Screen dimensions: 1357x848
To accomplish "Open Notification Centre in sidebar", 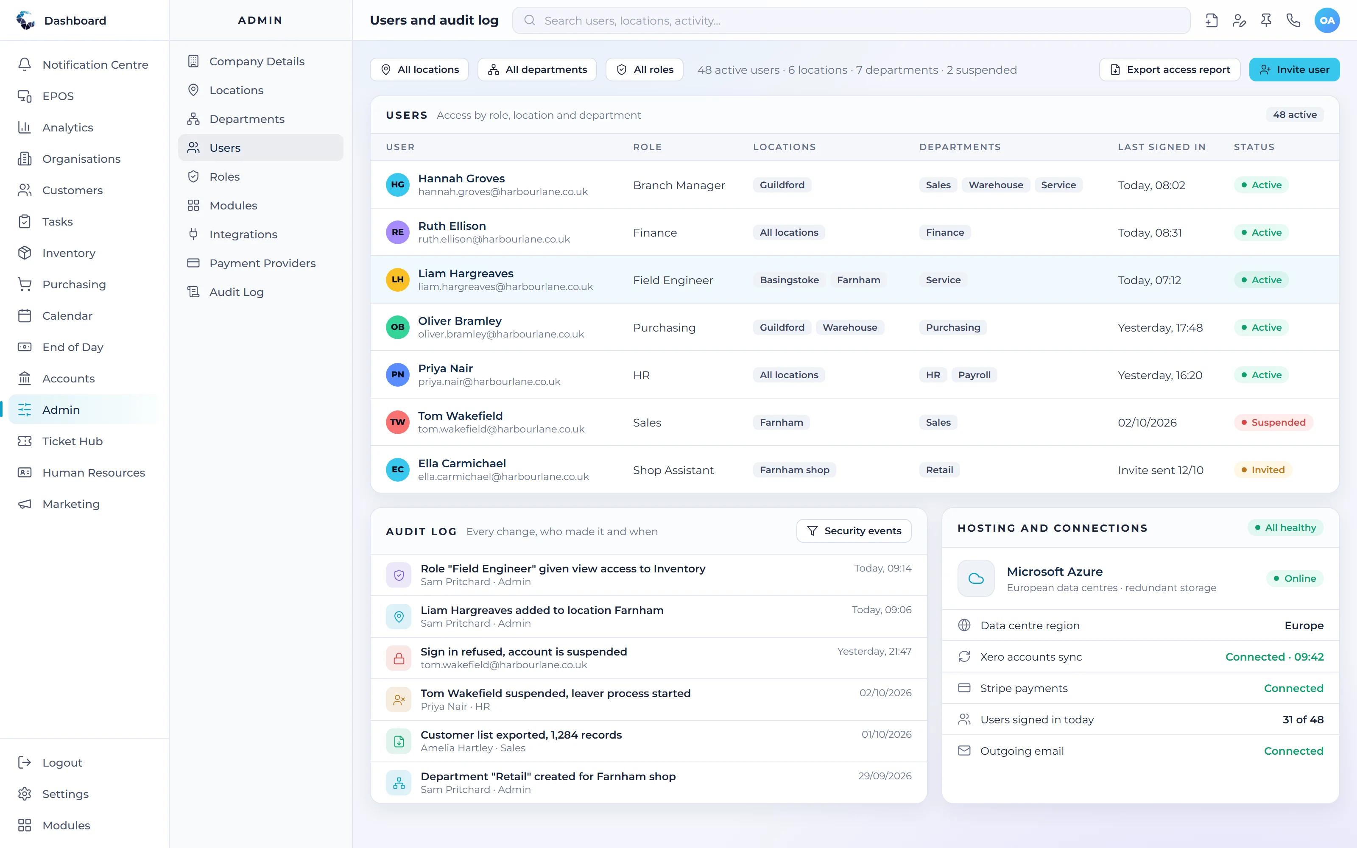I will point(84,64).
